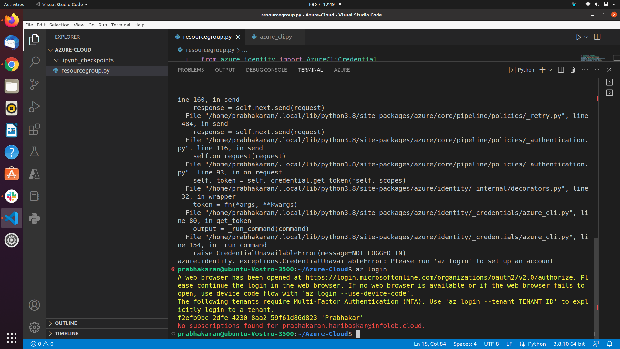620x349 pixels.
Task: Open the Testing beaker icon
Action: click(x=34, y=152)
